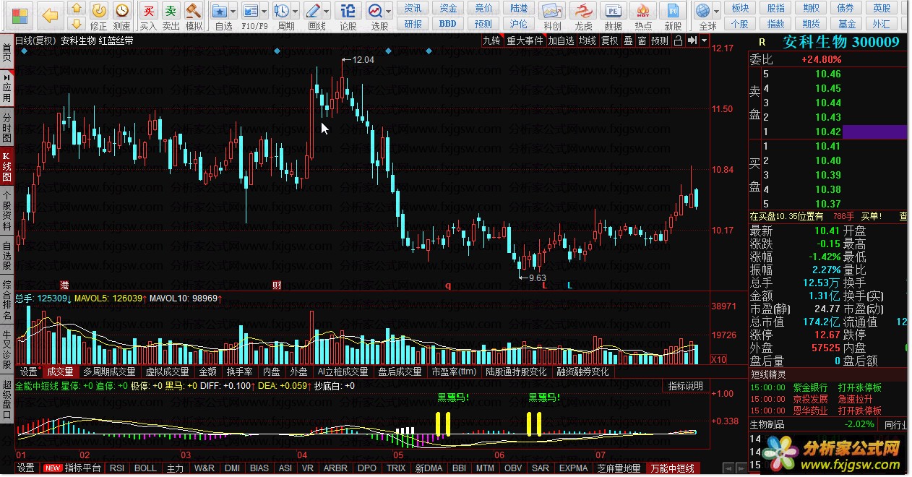Toggle the 叠 overlay option

[628, 40]
